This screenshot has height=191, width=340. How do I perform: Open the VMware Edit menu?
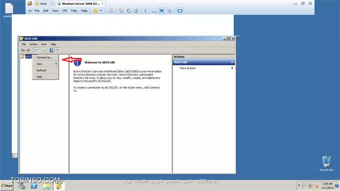point(46,11)
